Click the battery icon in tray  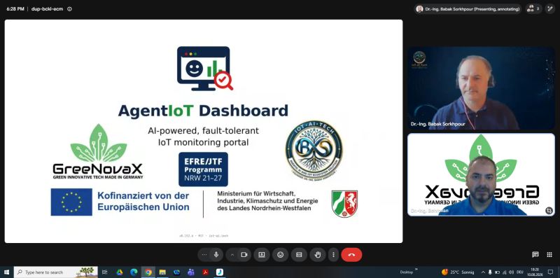click(497, 272)
